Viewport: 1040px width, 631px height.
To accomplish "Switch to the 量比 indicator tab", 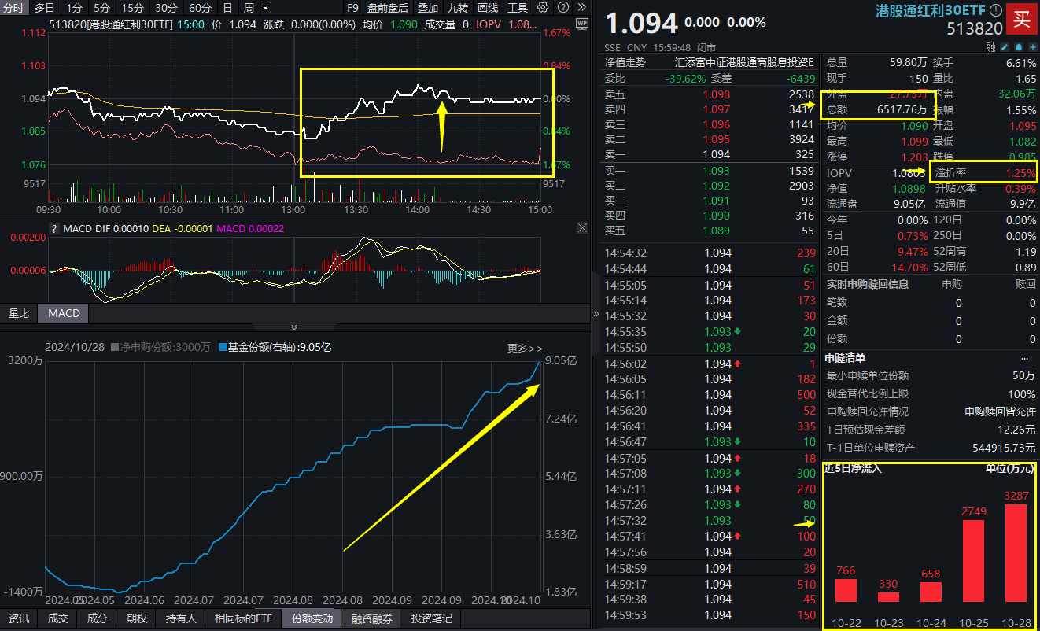I will coord(18,313).
